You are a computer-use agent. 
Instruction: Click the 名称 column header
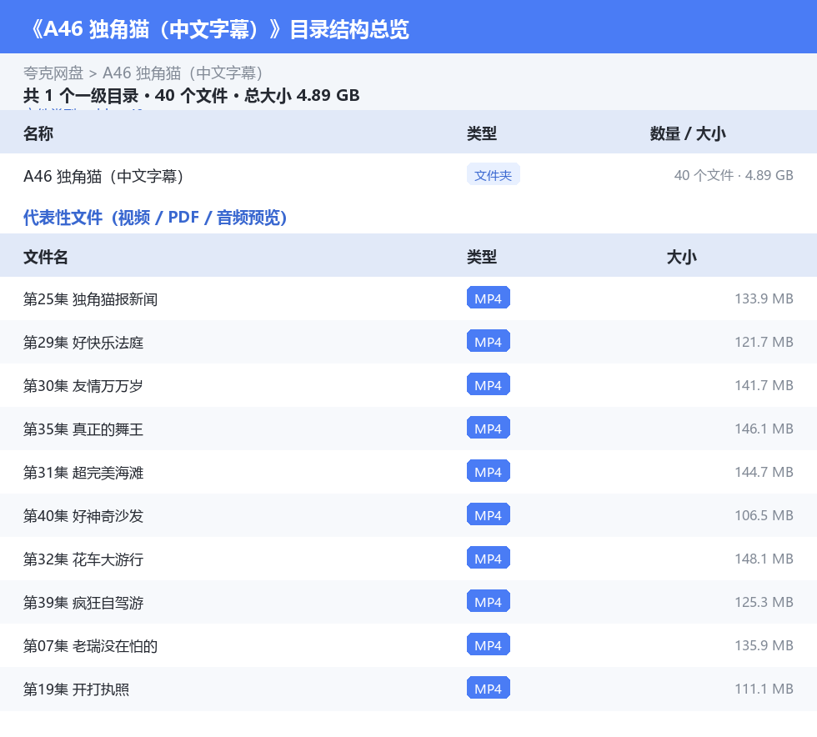tap(38, 133)
